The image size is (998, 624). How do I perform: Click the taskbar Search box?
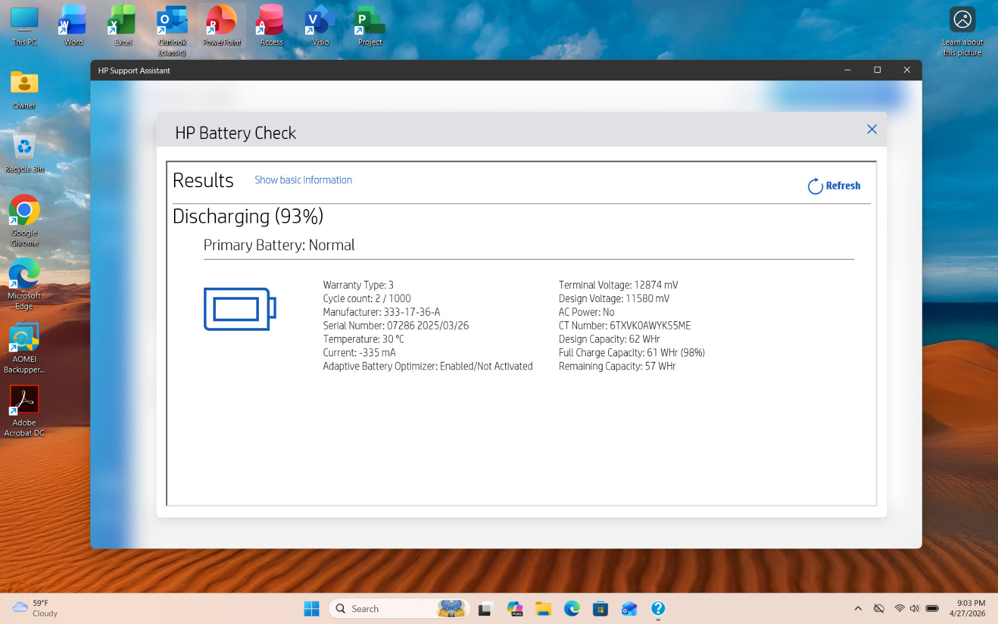(399, 608)
